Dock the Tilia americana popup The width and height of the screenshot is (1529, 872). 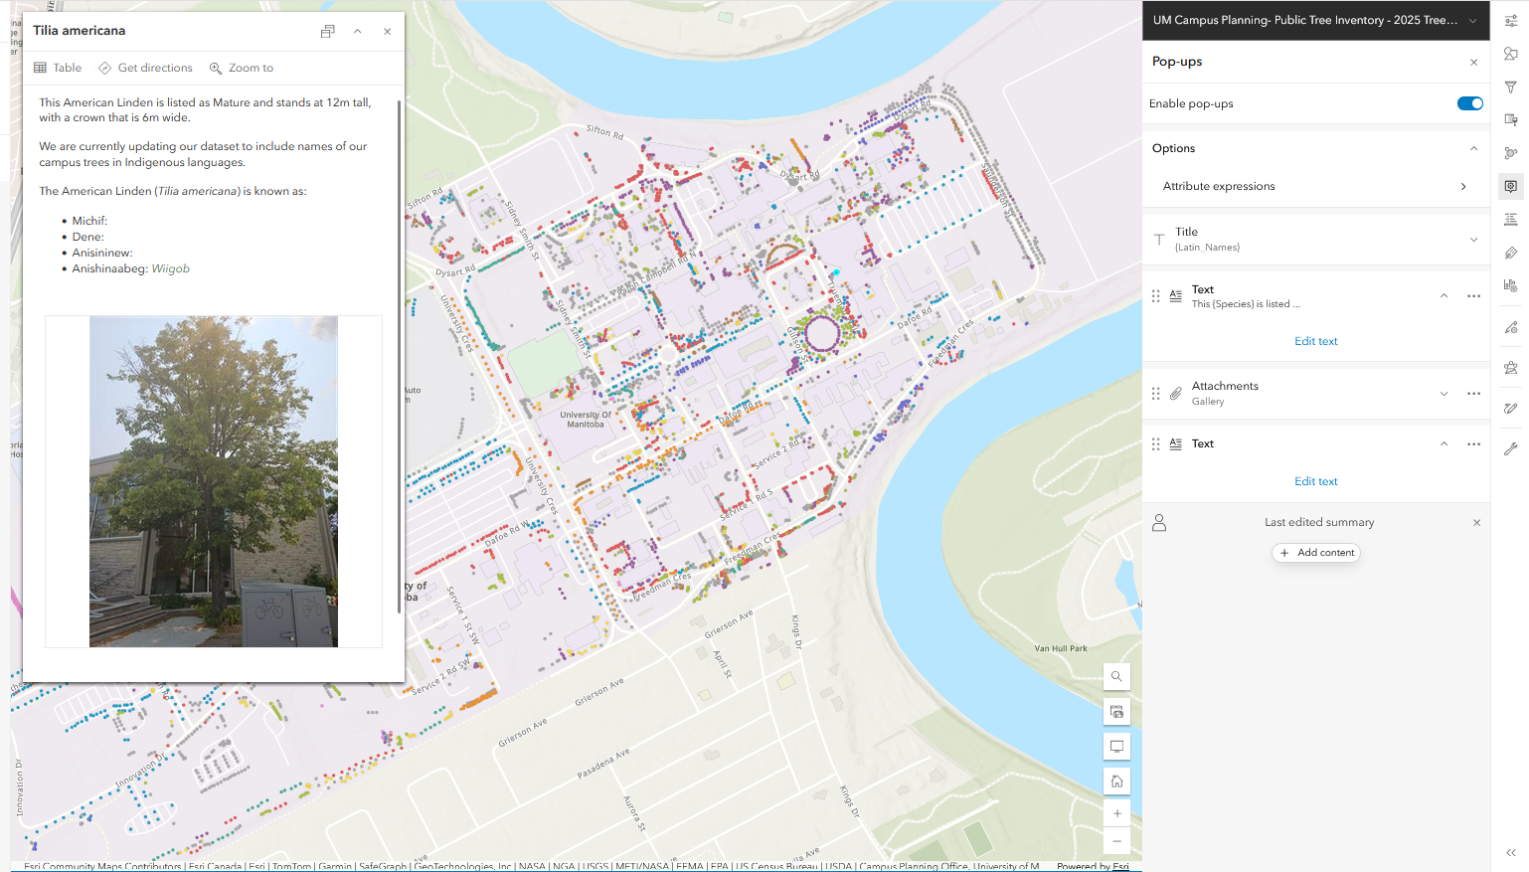pyautogui.click(x=327, y=31)
